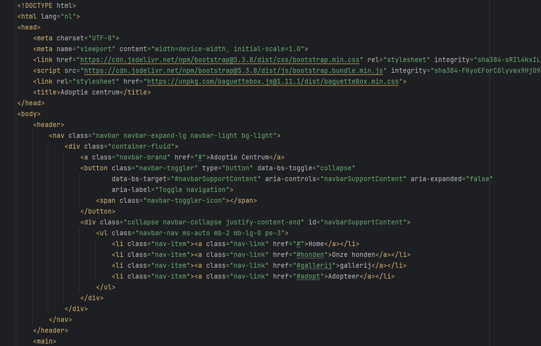The width and height of the screenshot is (541, 346).
Task: Place cursor on the DOCTYPE html line
Action: 47,5
